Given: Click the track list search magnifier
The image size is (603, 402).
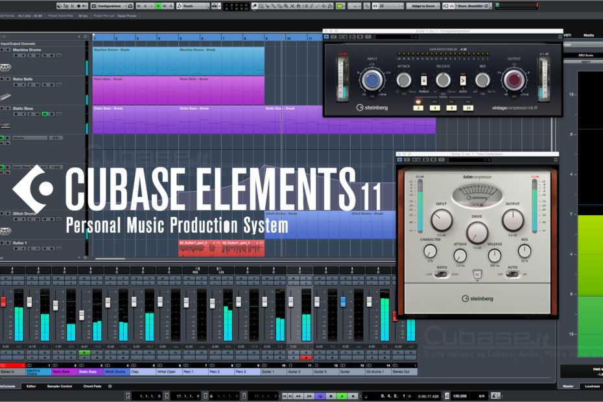Looking at the screenshot, I should tap(86, 36).
